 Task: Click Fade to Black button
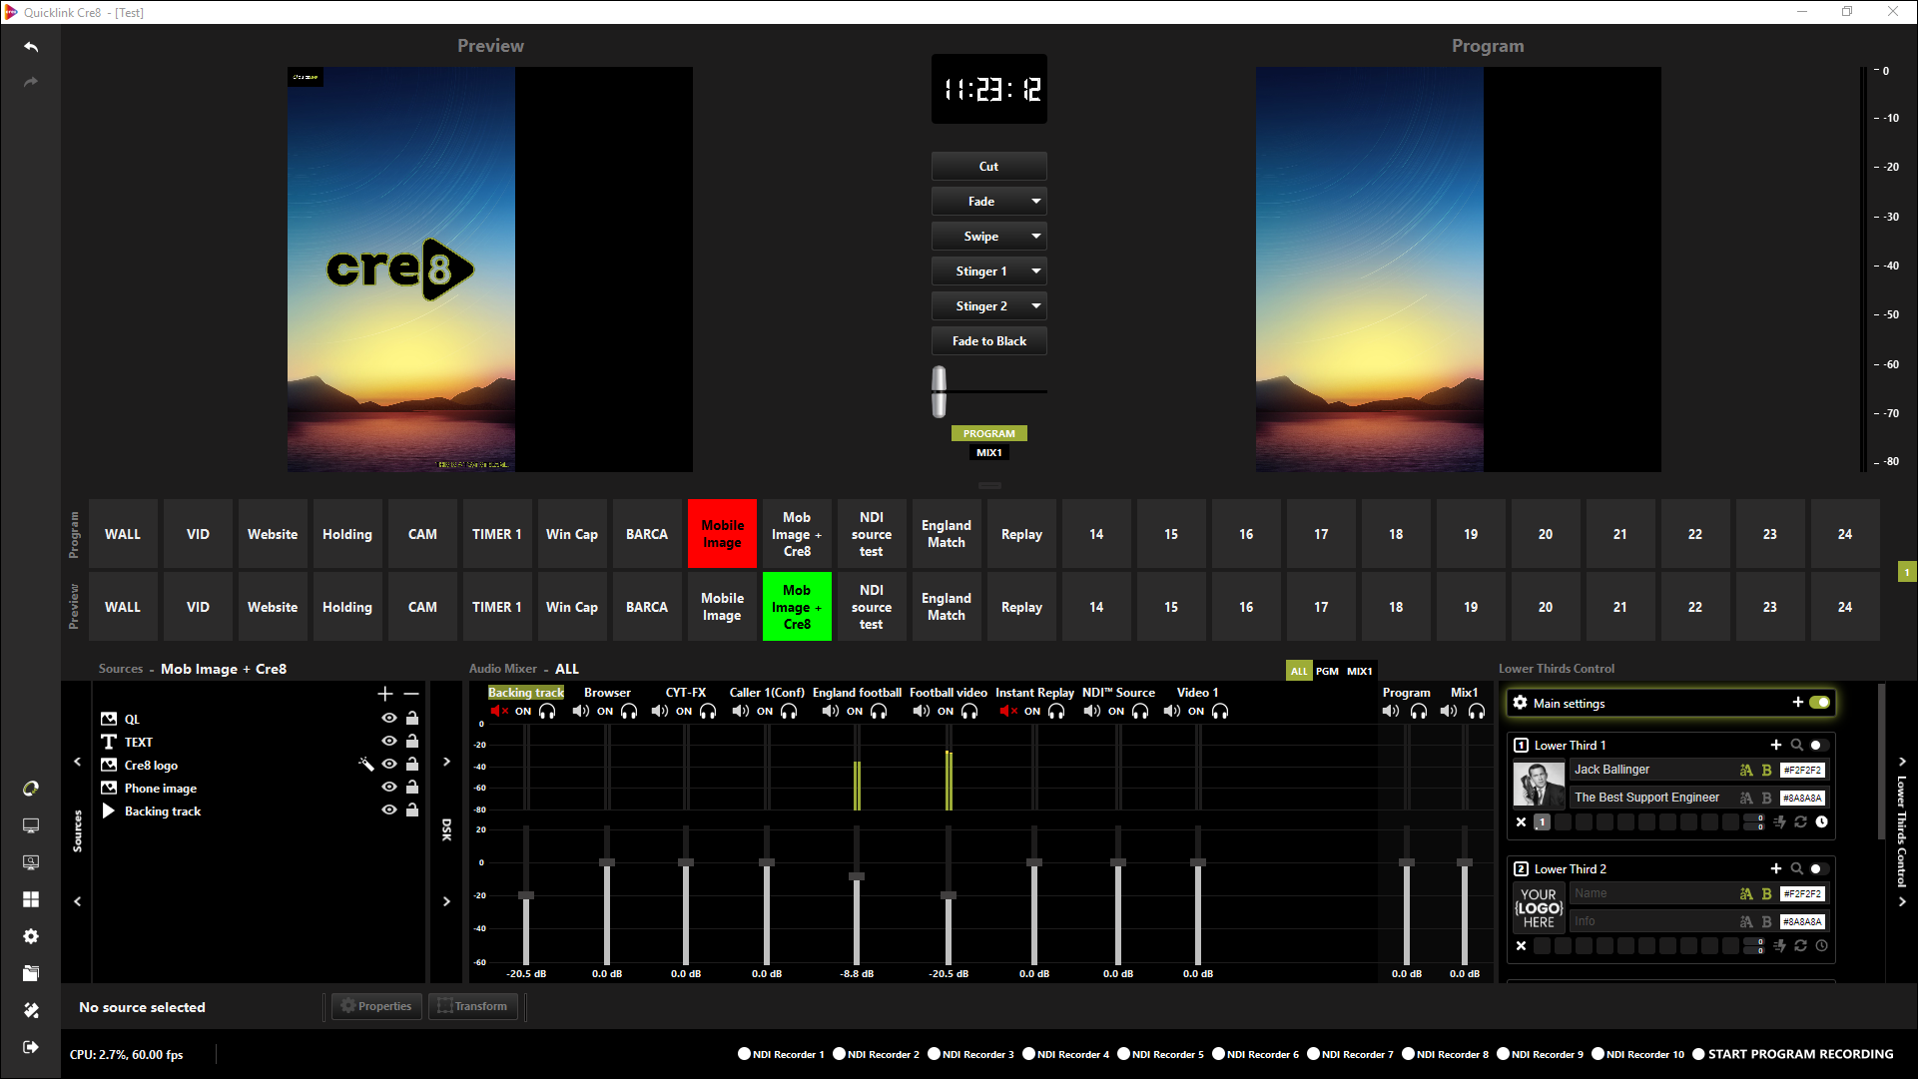point(988,341)
